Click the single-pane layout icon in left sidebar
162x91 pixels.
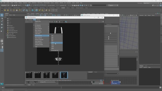2,41
